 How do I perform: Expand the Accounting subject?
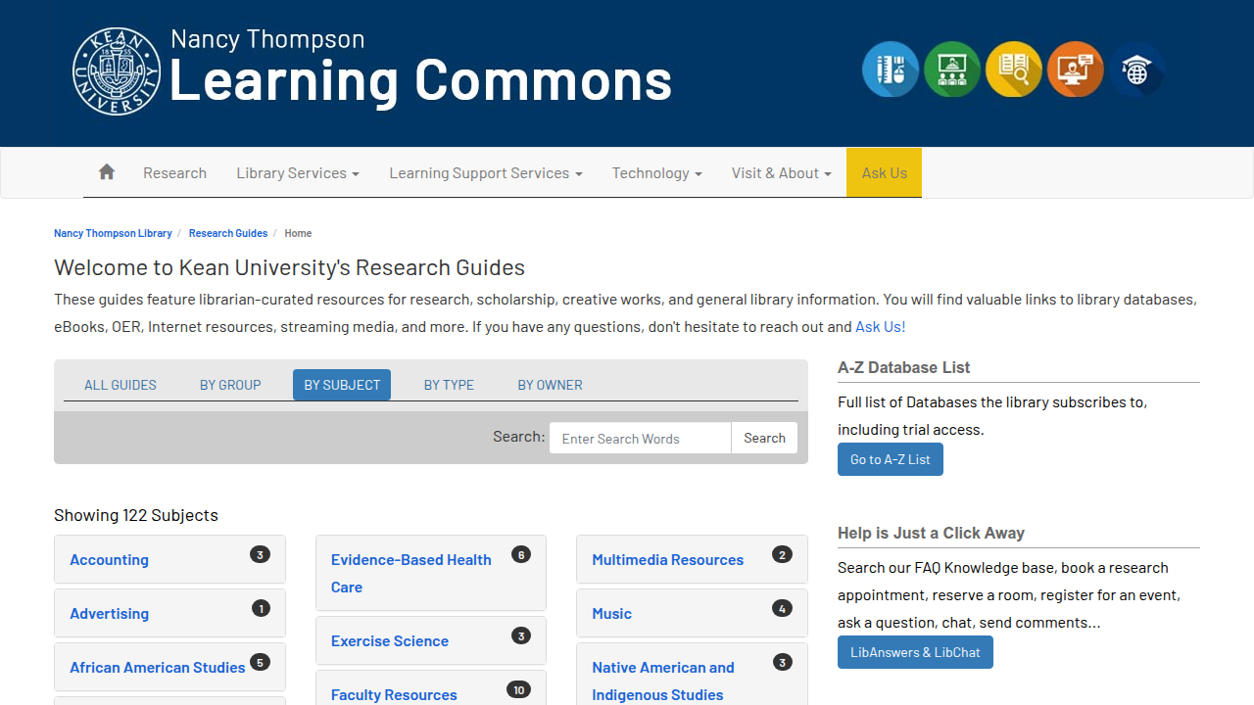point(169,559)
